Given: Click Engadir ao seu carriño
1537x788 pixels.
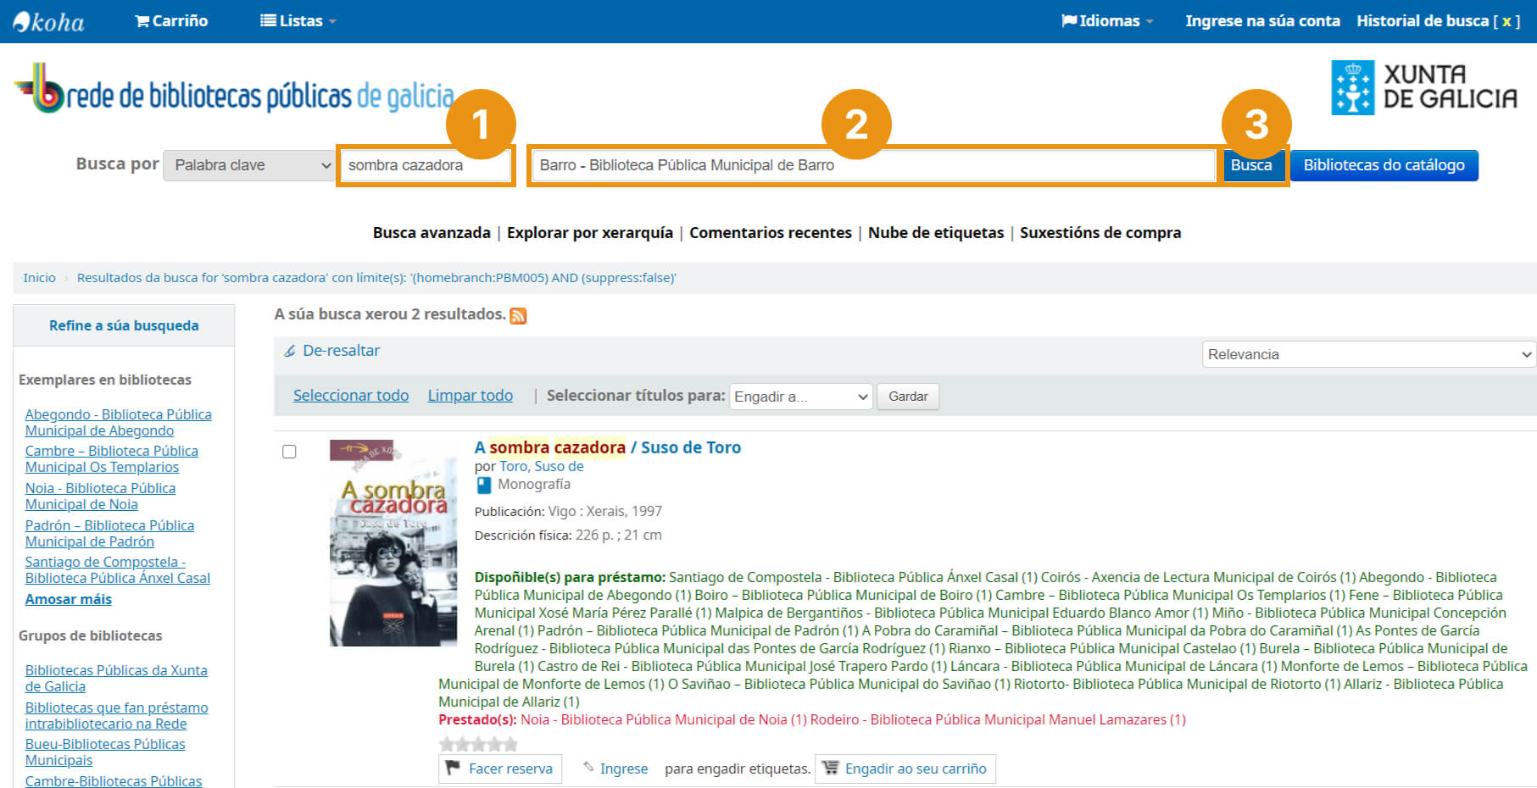Looking at the screenshot, I should (x=905, y=769).
